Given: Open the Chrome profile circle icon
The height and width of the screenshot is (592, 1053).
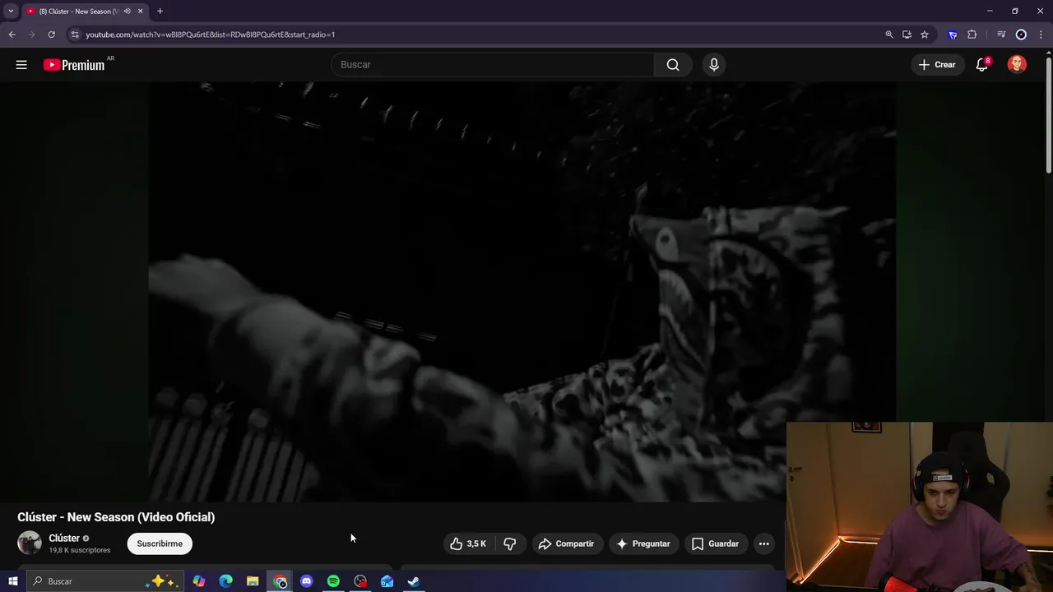Looking at the screenshot, I should (x=1021, y=35).
